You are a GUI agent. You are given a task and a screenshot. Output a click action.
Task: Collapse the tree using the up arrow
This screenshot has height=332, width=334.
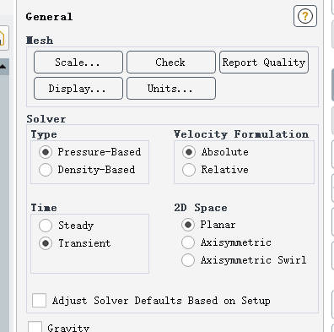click(3, 67)
